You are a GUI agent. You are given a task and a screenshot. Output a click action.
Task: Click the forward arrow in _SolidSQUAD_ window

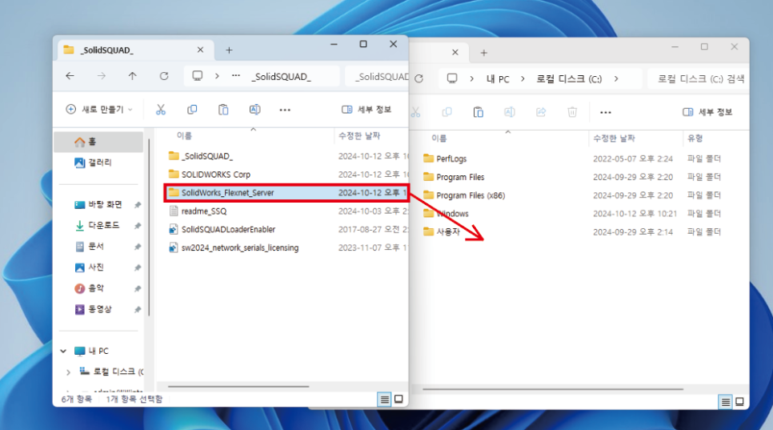102,76
